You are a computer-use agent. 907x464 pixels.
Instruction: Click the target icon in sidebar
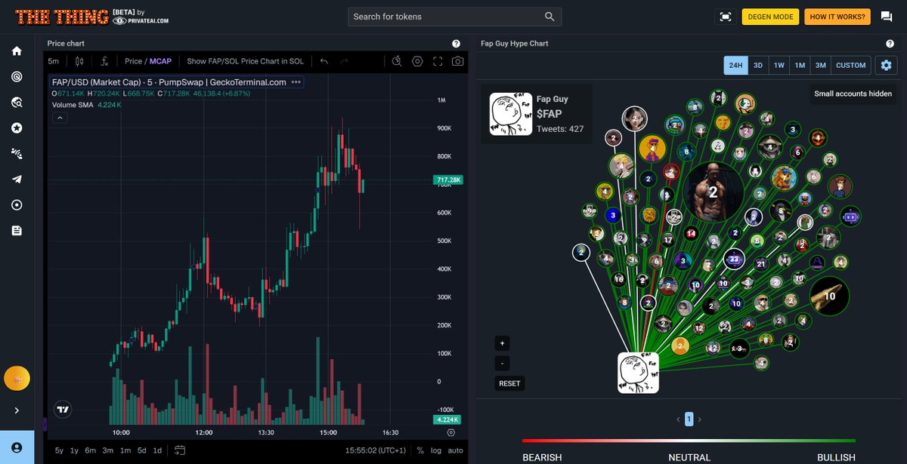pos(17,77)
